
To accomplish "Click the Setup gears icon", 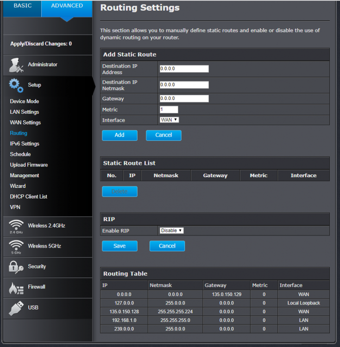I will click(16, 86).
